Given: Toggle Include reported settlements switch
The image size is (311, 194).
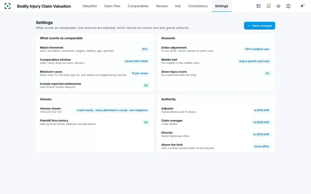Looking at the screenshot, I should click(146, 85).
